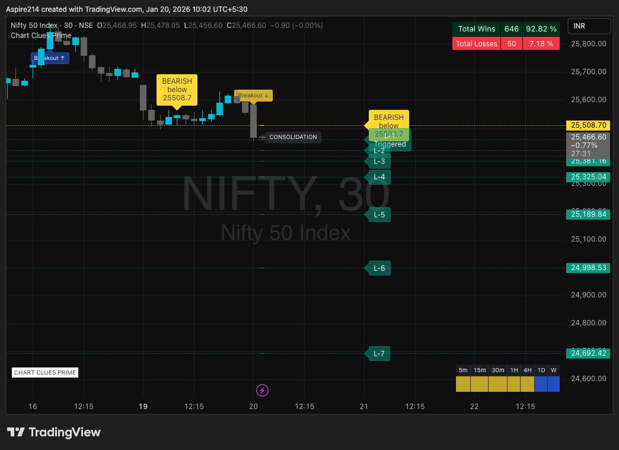Image resolution: width=619 pixels, height=450 pixels.
Task: Click the L-2 level tag
Action: point(379,151)
